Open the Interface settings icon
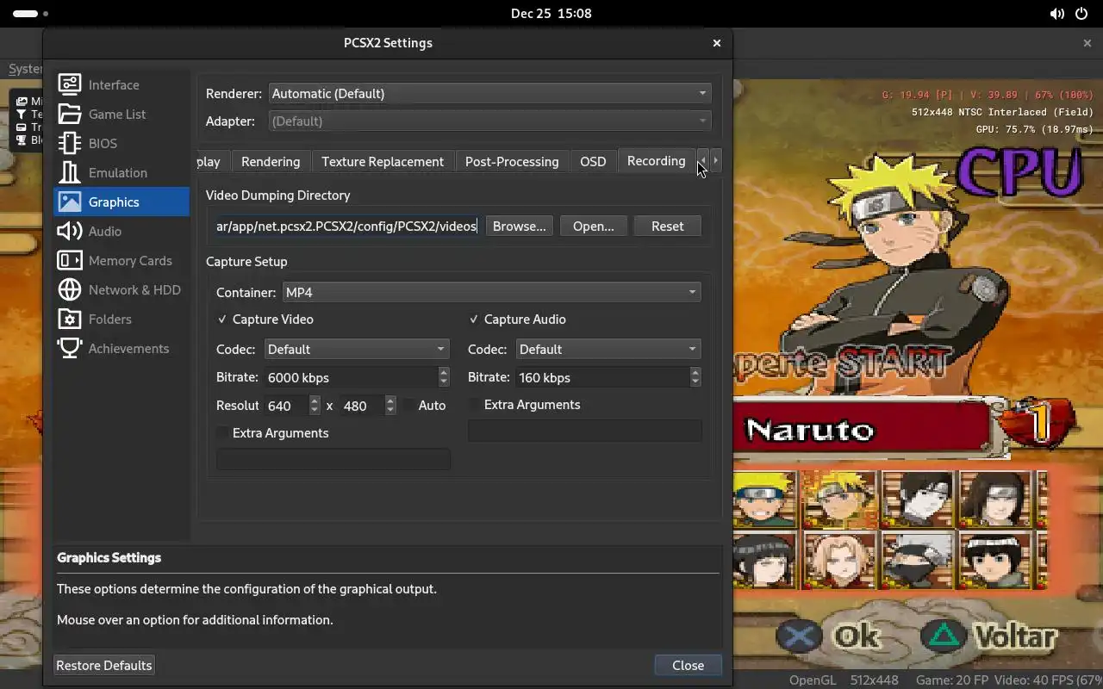This screenshot has width=1103, height=689. (70, 84)
